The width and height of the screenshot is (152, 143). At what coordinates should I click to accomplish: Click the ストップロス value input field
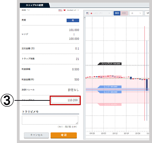[65, 100]
